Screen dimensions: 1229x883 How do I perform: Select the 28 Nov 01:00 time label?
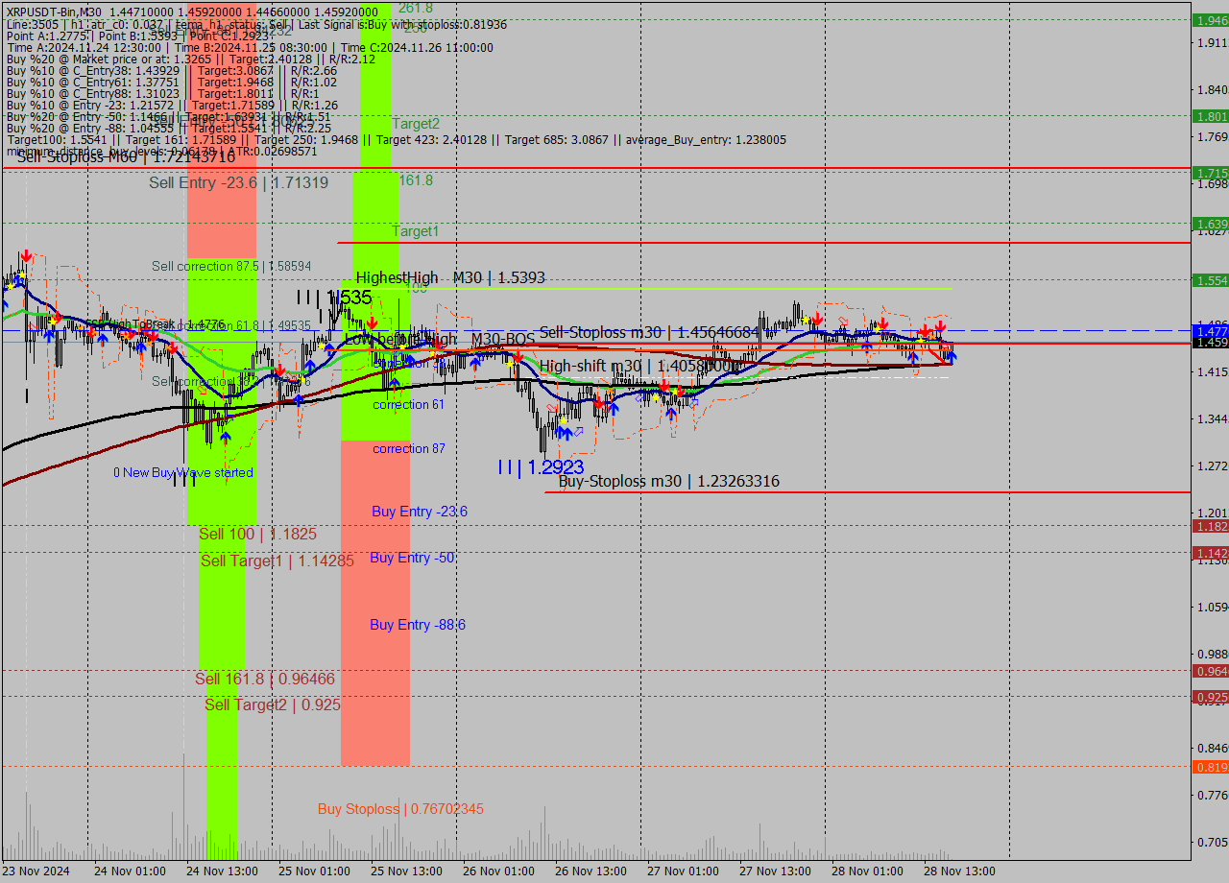[x=867, y=871]
